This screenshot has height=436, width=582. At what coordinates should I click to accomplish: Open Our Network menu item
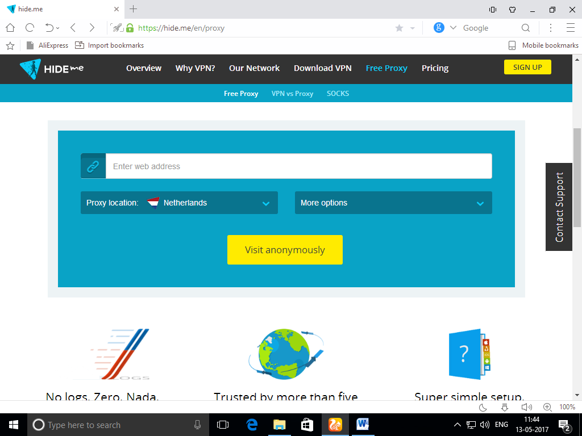click(254, 68)
